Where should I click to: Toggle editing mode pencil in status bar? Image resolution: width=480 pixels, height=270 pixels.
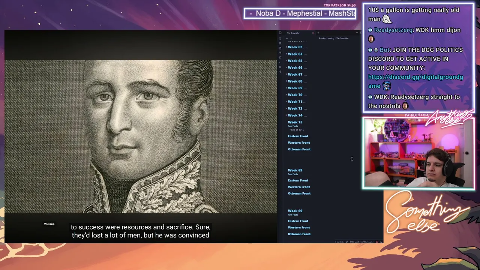click(347, 242)
